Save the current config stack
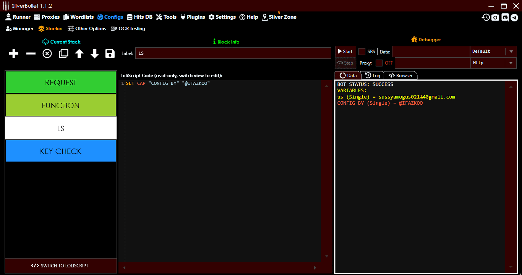 pyautogui.click(x=110, y=53)
